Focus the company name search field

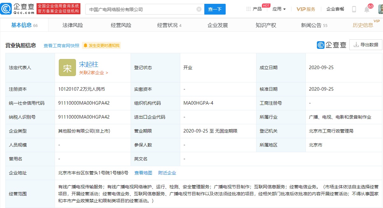[140, 9]
